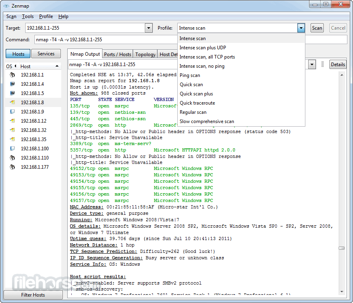Select host 192.168.1.110 in the list
Image resolution: width=353 pixels, height=303 pixels.
point(33,158)
